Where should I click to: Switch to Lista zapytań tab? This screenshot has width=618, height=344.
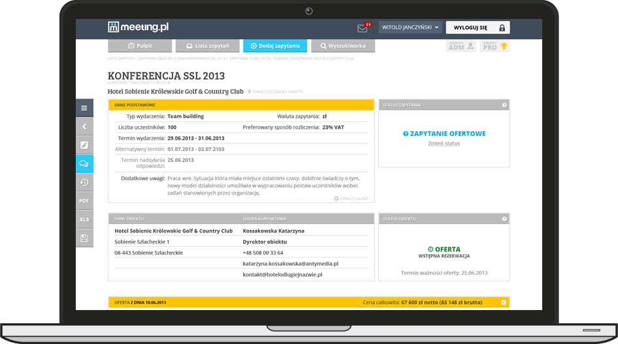pyautogui.click(x=208, y=46)
